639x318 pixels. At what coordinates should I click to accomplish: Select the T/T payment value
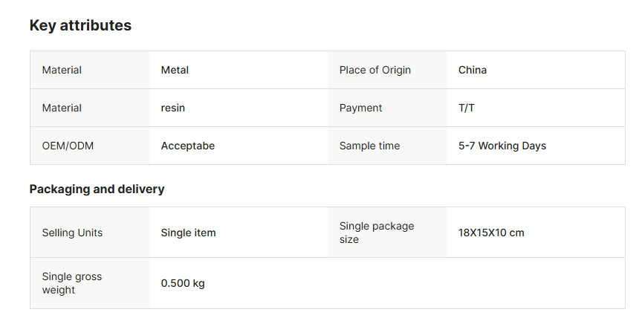(467, 108)
